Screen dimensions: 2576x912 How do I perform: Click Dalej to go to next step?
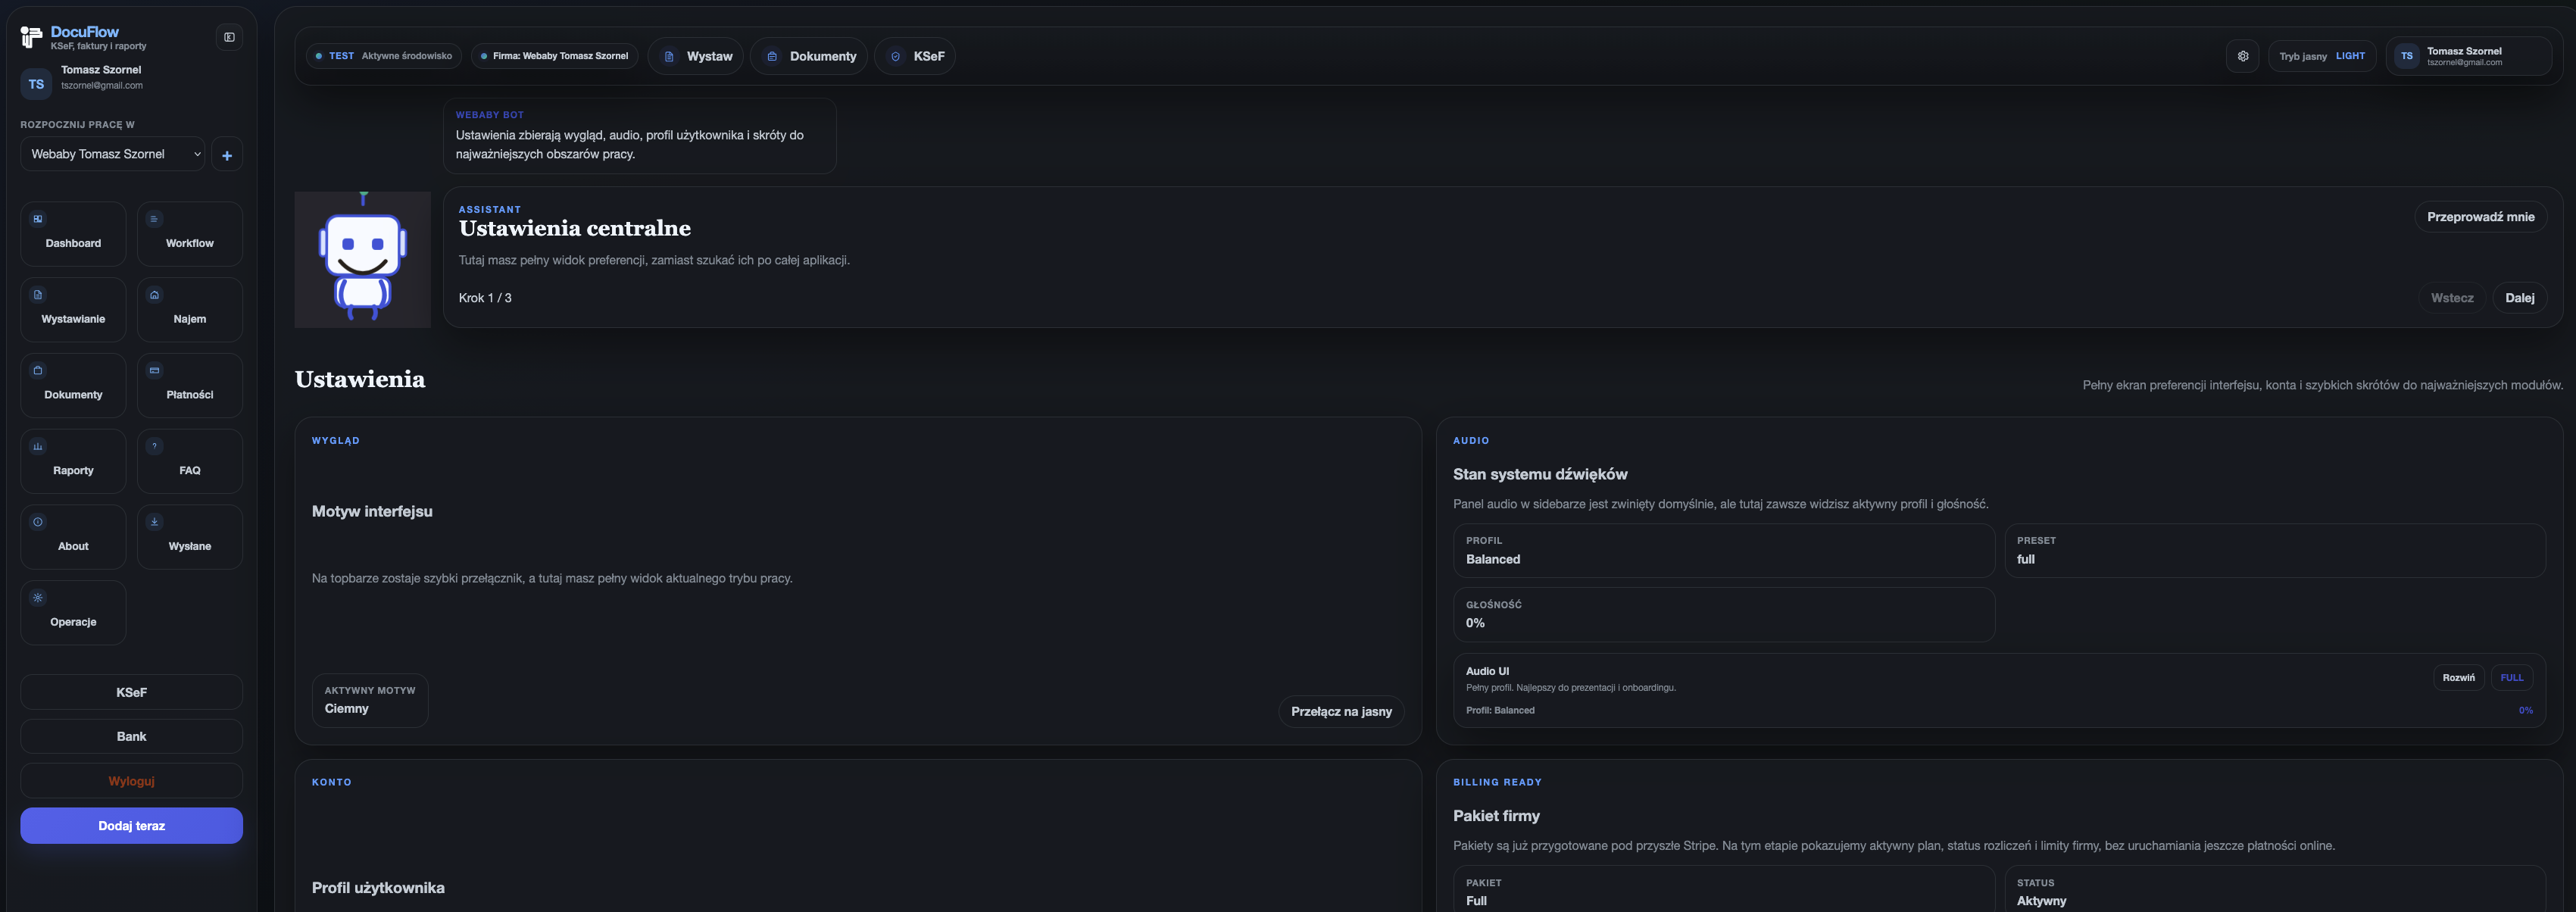point(2519,298)
